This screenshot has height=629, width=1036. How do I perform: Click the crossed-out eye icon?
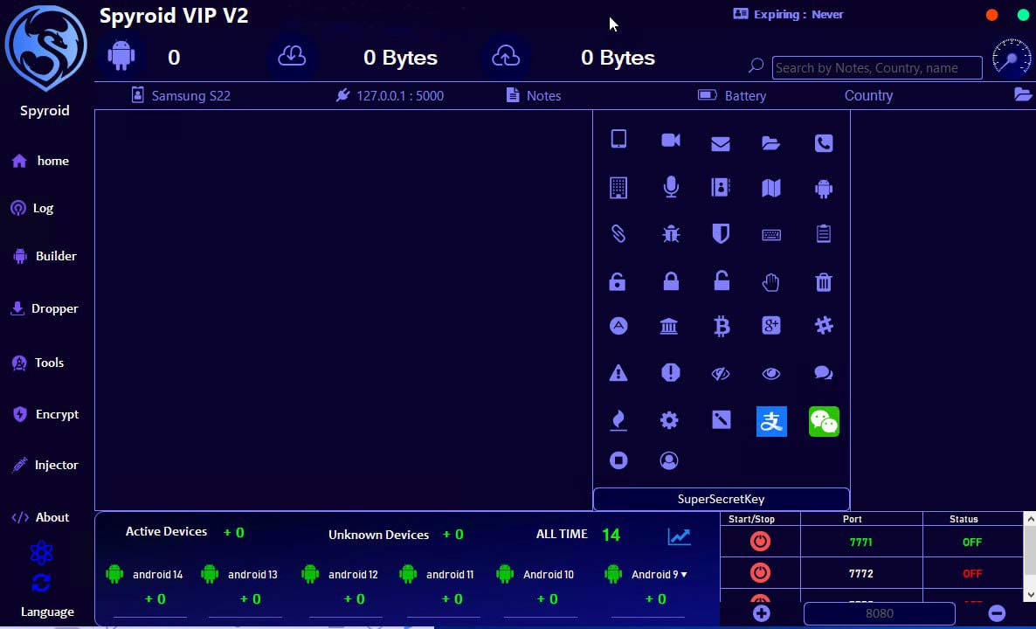point(721,374)
